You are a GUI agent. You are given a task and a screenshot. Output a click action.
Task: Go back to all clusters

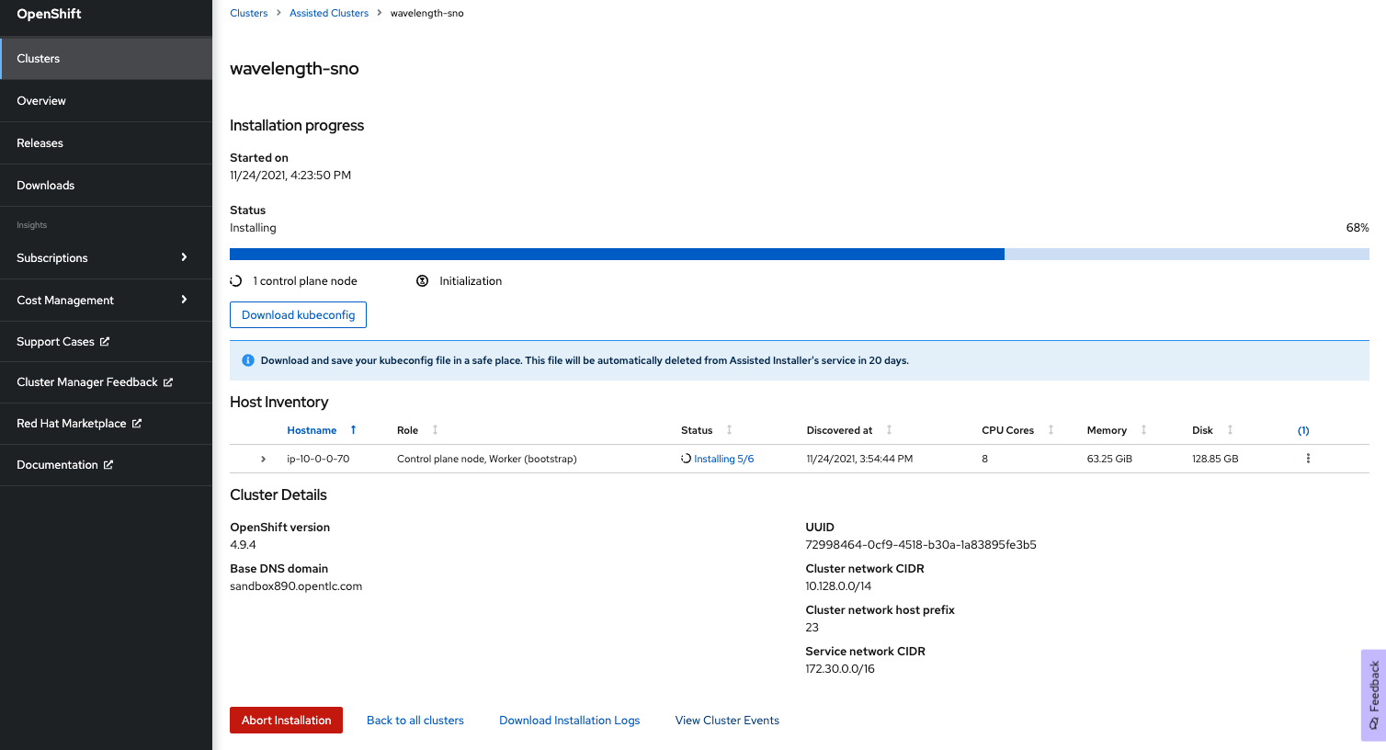[x=415, y=721]
